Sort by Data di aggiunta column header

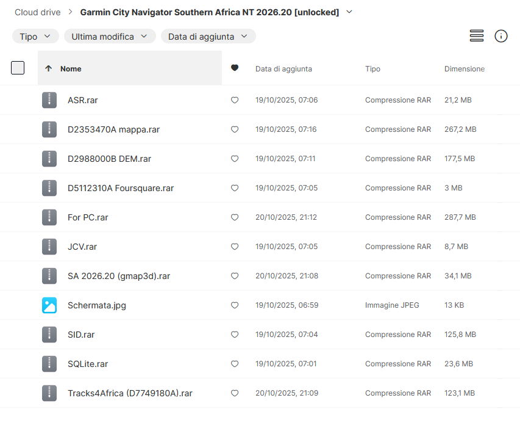pos(283,69)
